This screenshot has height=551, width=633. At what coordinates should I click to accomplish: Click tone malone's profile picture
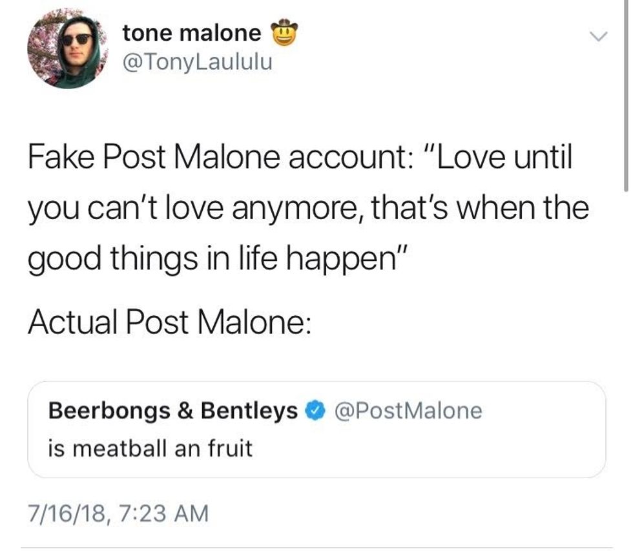67,50
